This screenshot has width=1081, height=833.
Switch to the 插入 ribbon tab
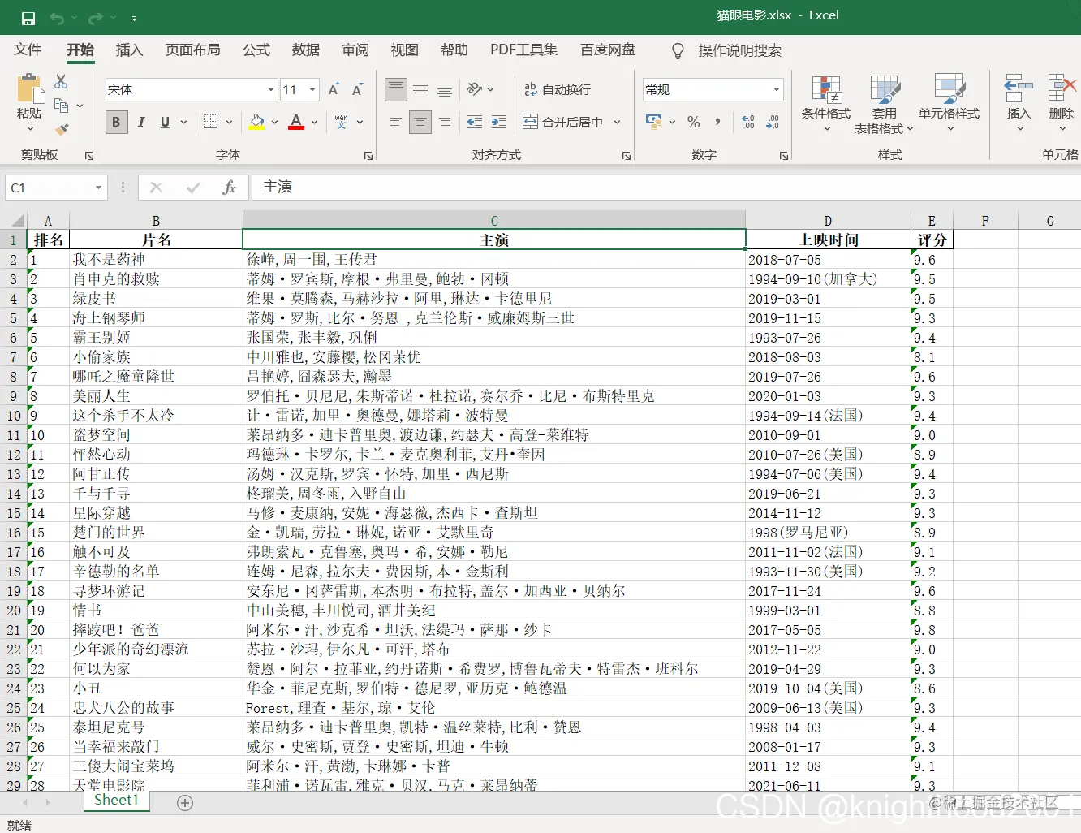(x=129, y=50)
